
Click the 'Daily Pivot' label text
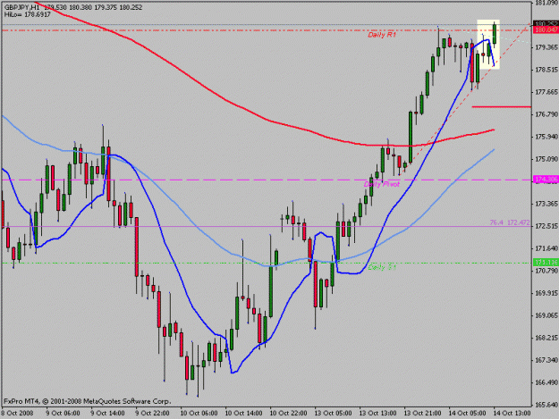(x=381, y=184)
